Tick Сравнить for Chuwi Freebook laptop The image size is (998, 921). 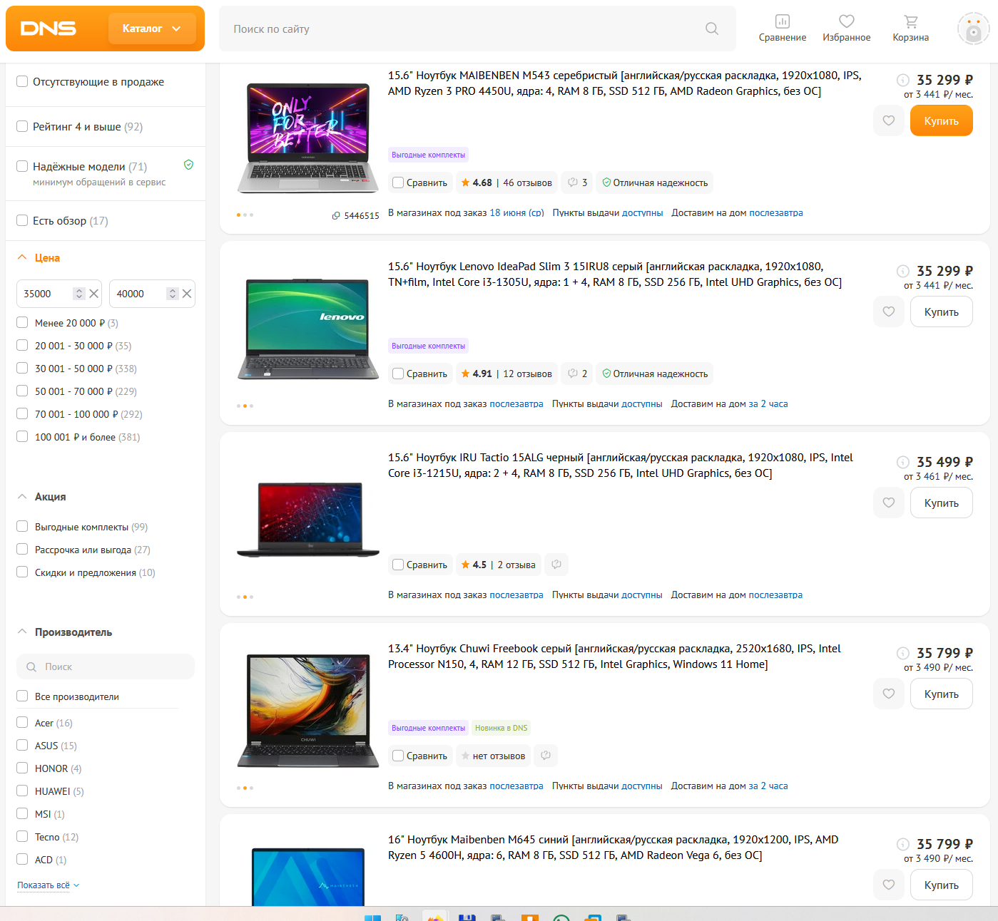click(398, 756)
